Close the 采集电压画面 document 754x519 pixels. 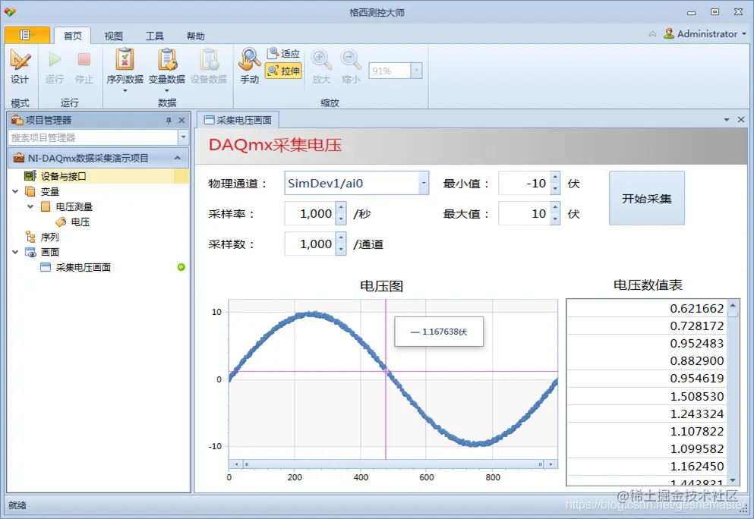click(741, 120)
